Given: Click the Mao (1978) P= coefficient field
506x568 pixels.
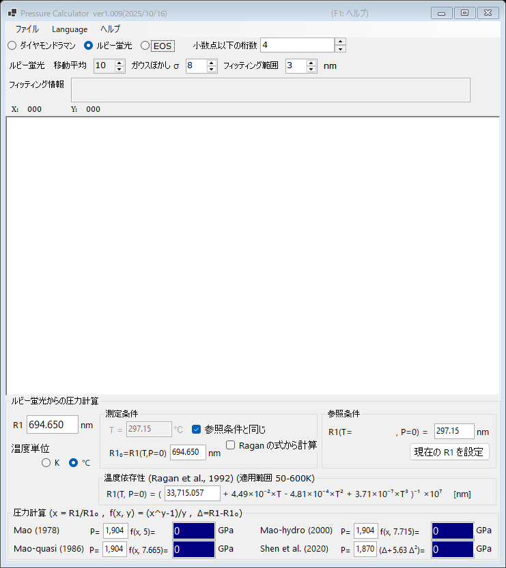Looking at the screenshot, I should (x=115, y=530).
